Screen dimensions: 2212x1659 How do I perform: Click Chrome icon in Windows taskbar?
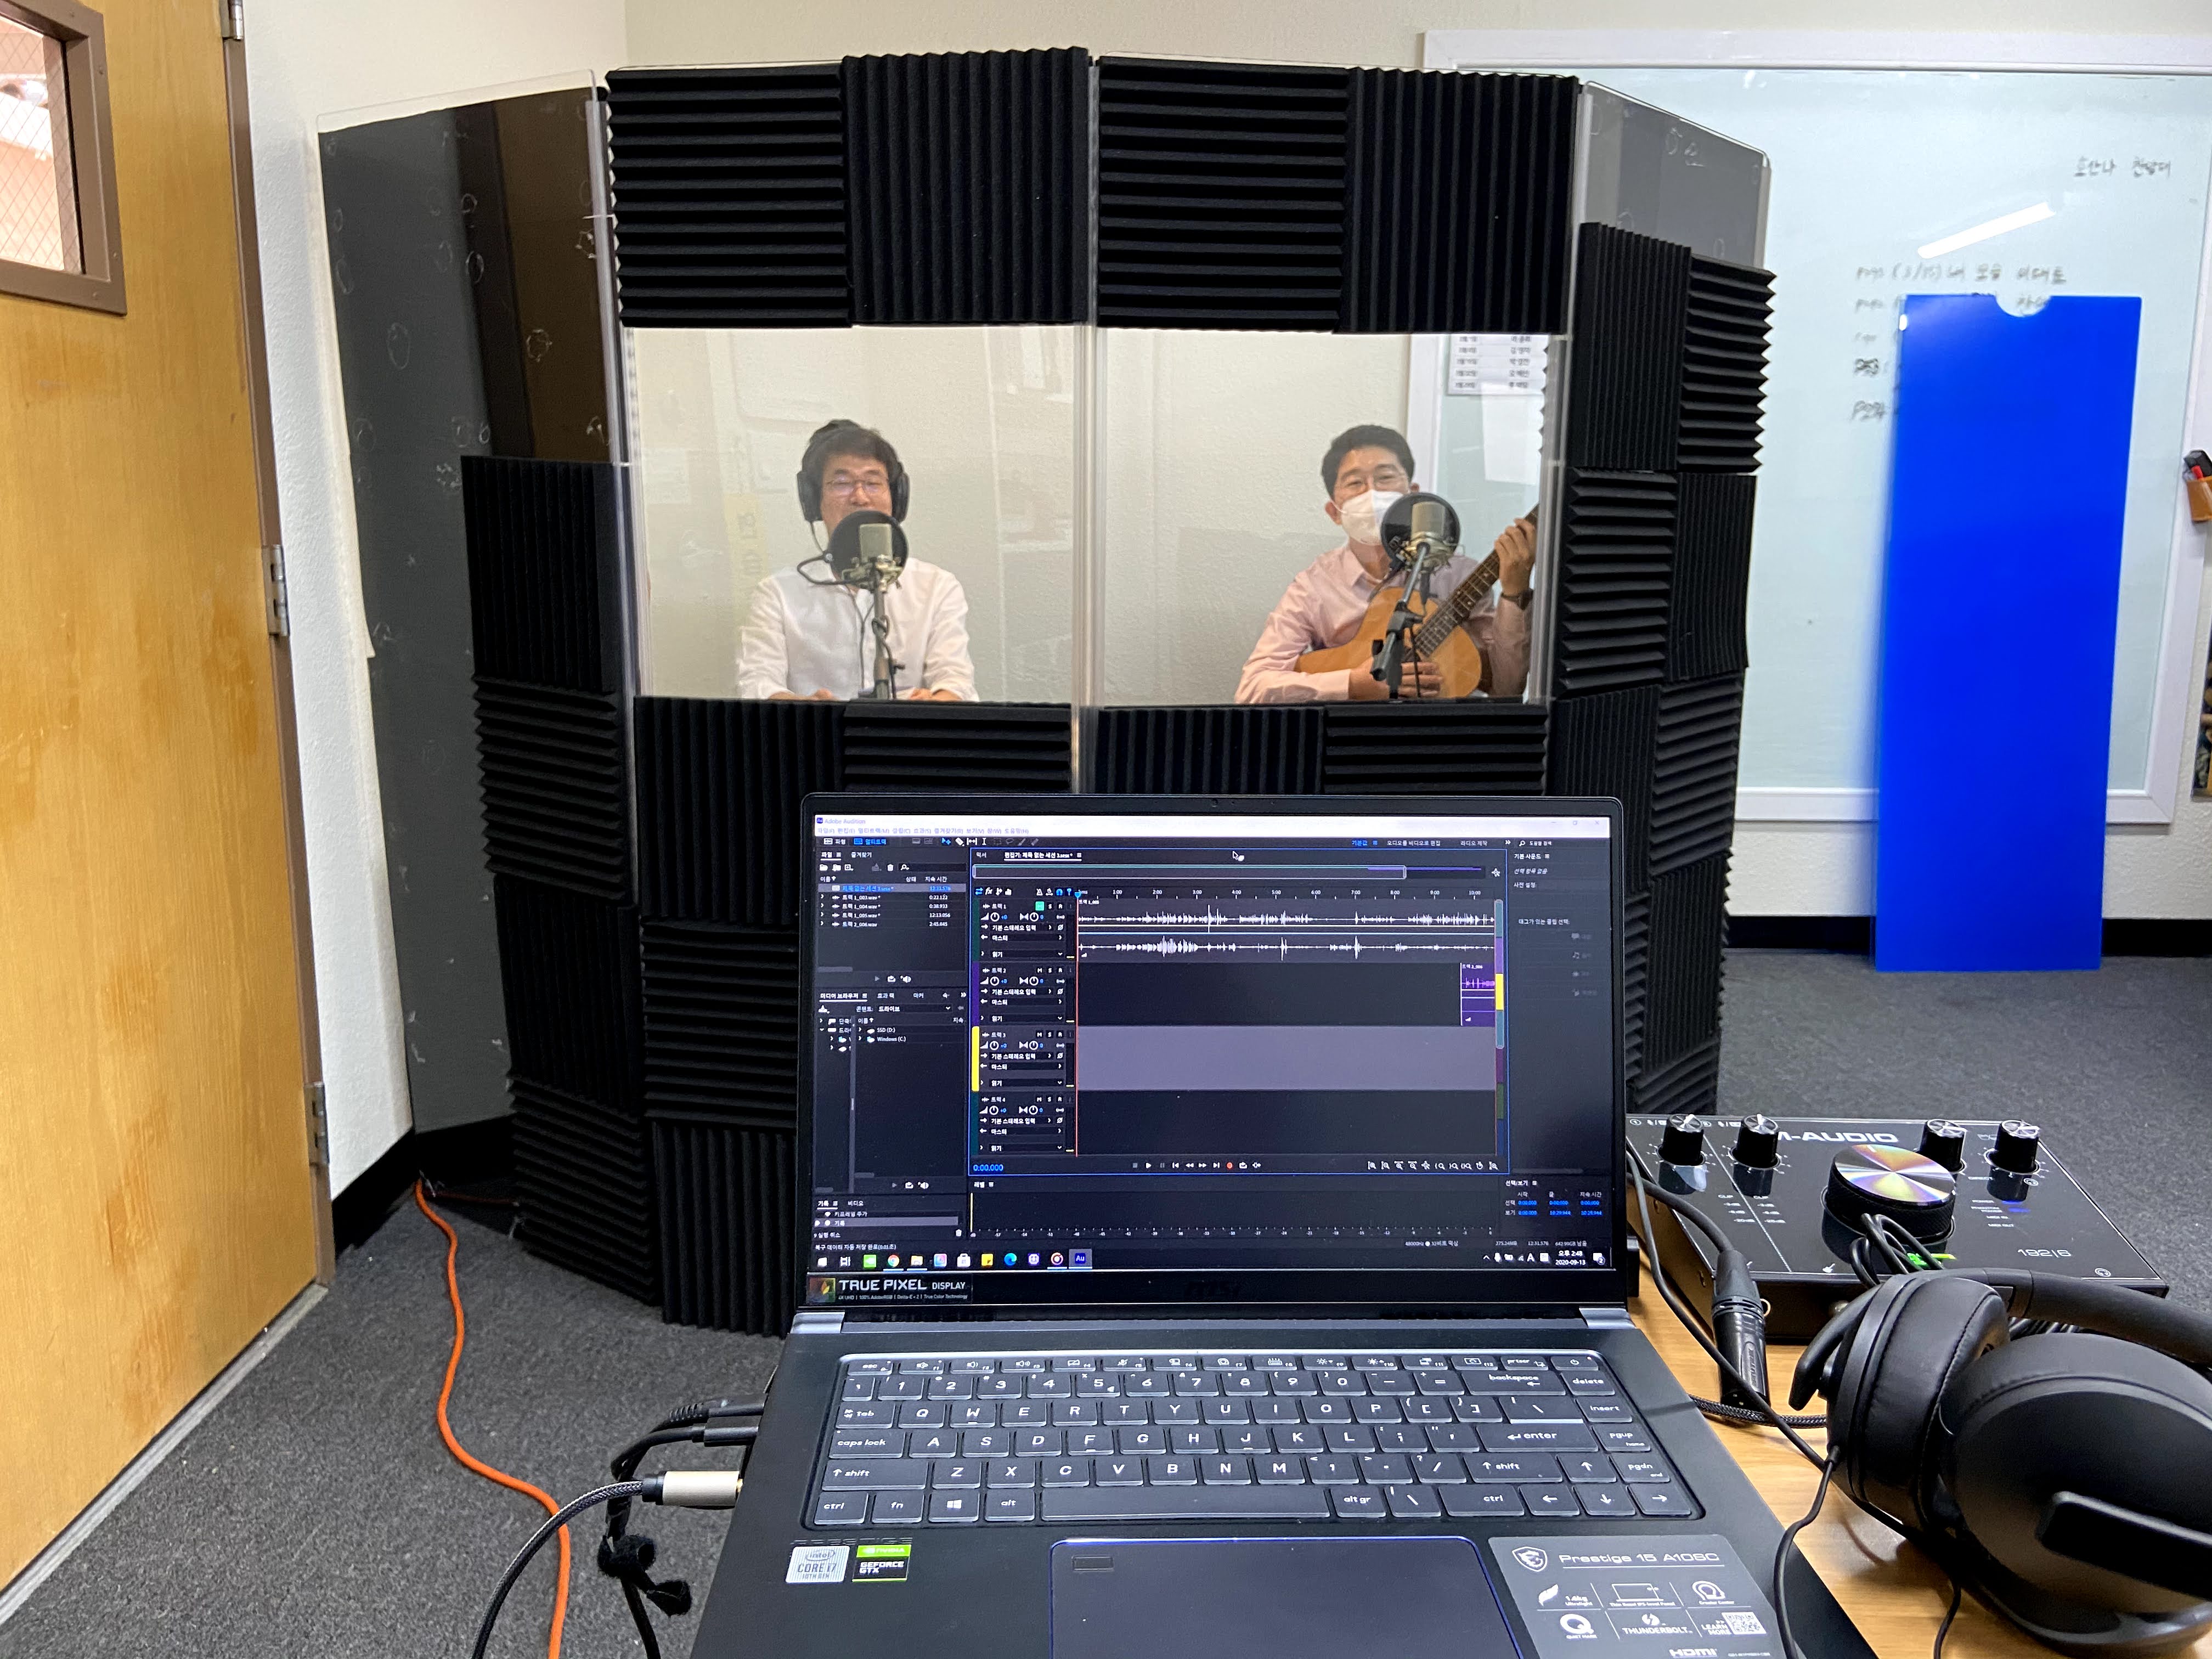(x=894, y=1261)
